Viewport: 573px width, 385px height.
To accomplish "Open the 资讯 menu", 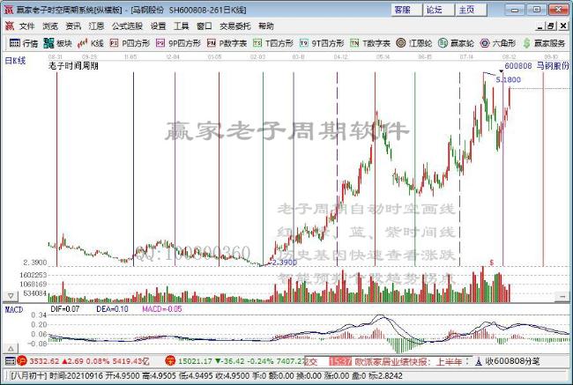I will click(73, 26).
